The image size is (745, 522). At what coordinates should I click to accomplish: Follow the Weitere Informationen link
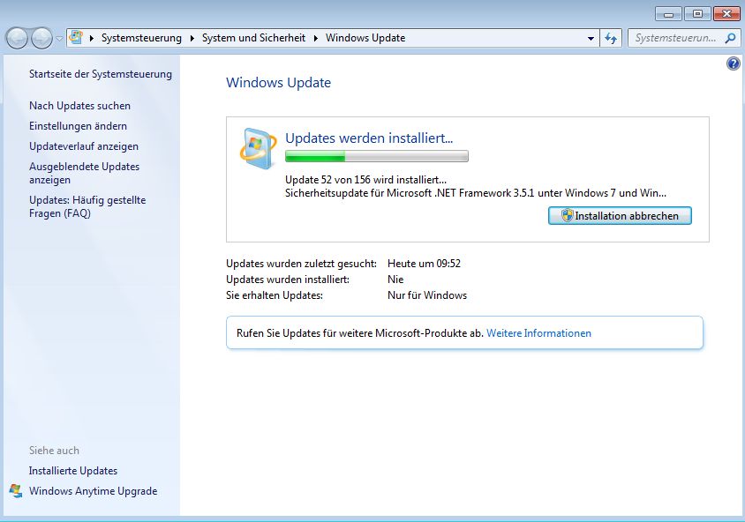coord(538,333)
